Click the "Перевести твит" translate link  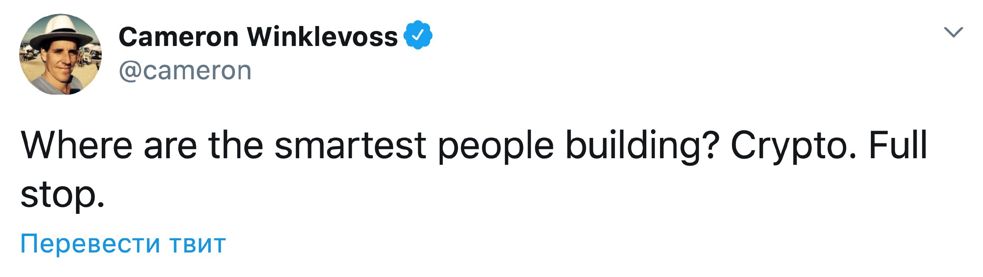tap(123, 244)
